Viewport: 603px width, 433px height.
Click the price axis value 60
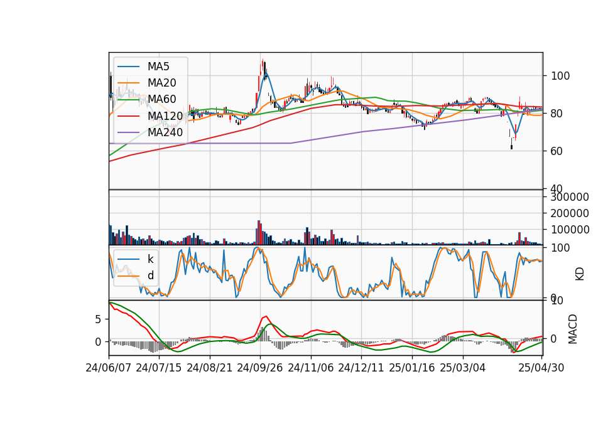pyautogui.click(x=557, y=151)
